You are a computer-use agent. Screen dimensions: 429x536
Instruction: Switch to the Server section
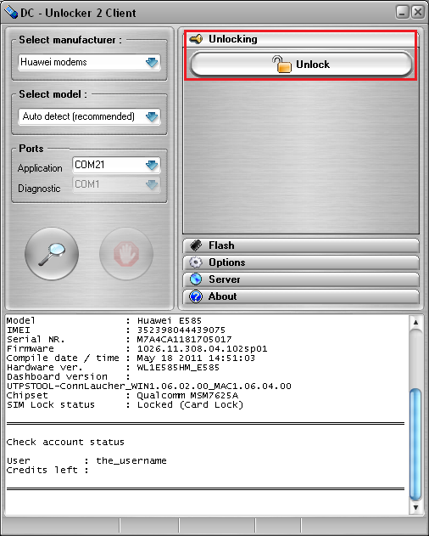point(301,279)
